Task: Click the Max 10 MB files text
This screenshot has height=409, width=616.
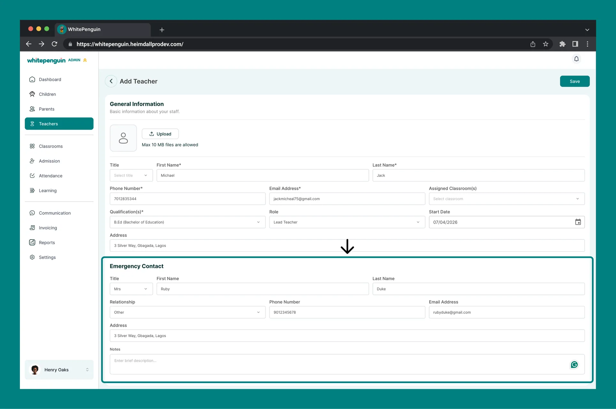Action: click(x=170, y=145)
